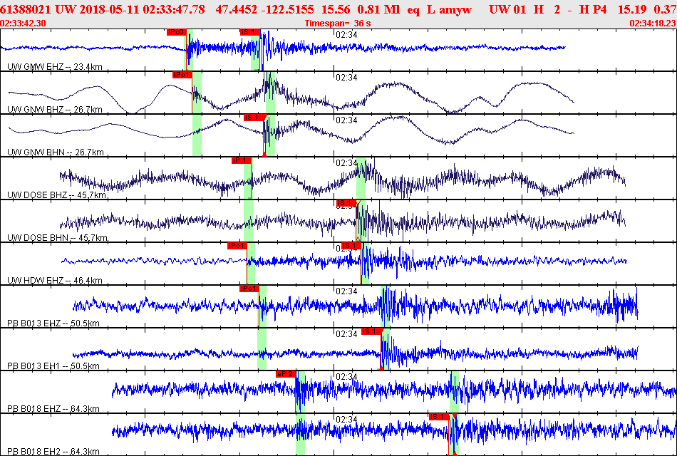This screenshot has height=456, width=677.
Task: Click the iS 1 pick flag on GNW BHN
Action: [x=254, y=118]
